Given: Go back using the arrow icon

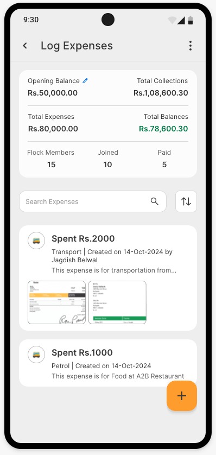Looking at the screenshot, I should point(25,46).
